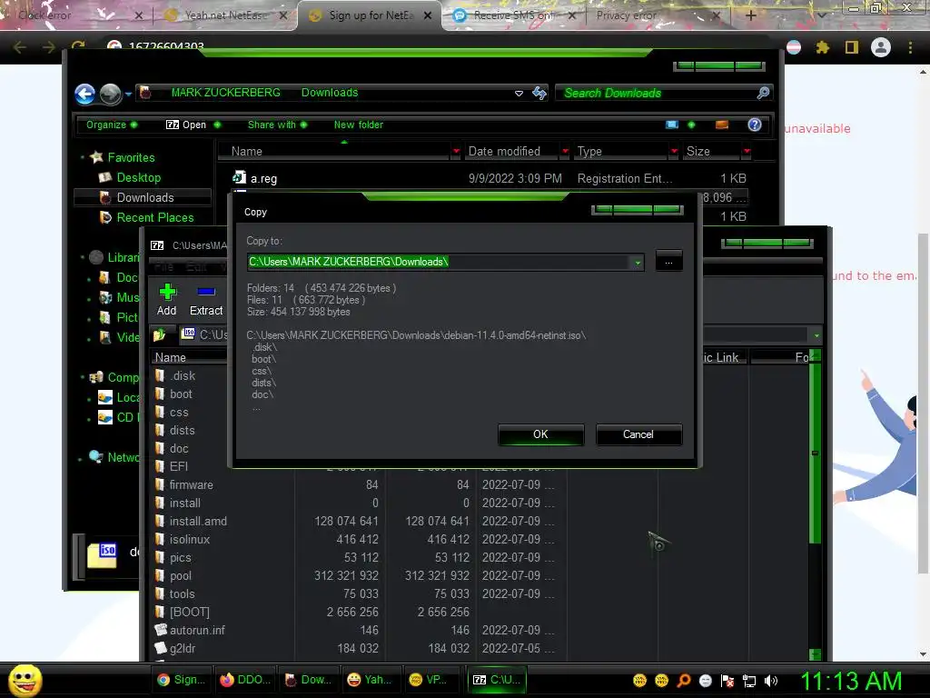
Task: Open the Size column filter dropdown
Action: coord(747,152)
